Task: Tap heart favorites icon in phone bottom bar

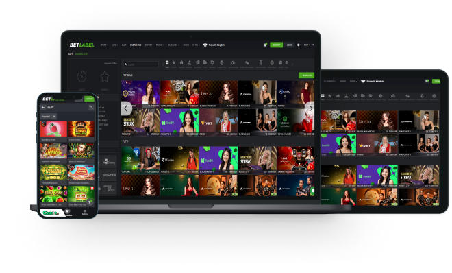Action: (67, 211)
